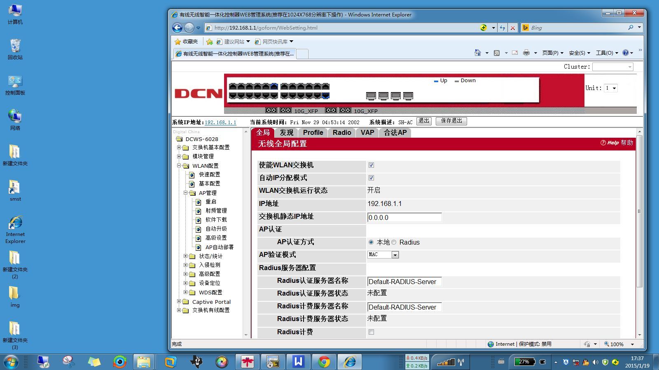The height and width of the screenshot is (370, 659).
Task: Open Google Chrome from the taskbar
Action: click(x=324, y=362)
